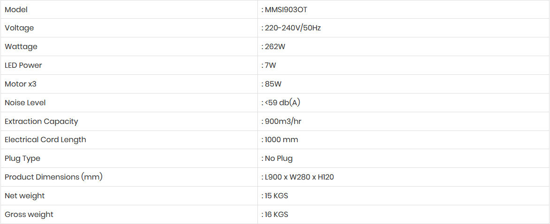
Task: Click the Wattage label
Action: pos(21,47)
